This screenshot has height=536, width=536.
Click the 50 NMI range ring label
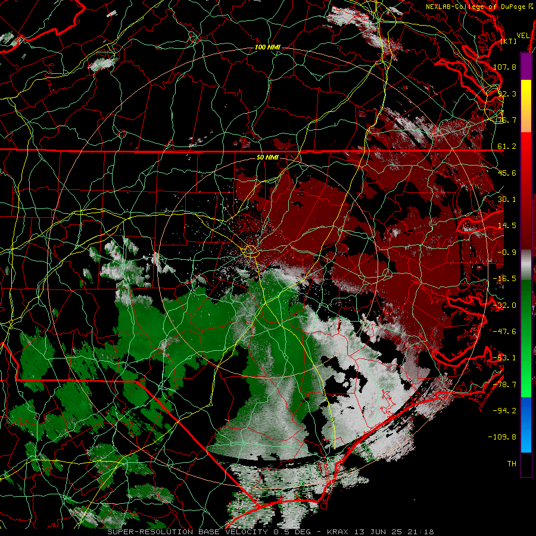click(x=267, y=158)
